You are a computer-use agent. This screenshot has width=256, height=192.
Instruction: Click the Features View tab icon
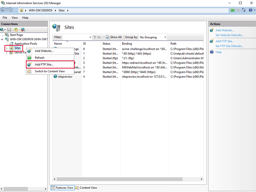(53, 188)
